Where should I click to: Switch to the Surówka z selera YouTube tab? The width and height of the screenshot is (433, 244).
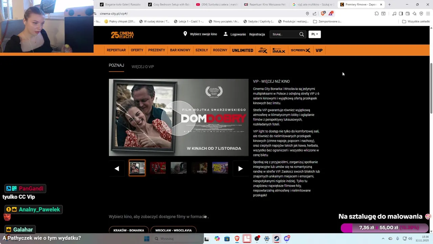click(217, 4)
